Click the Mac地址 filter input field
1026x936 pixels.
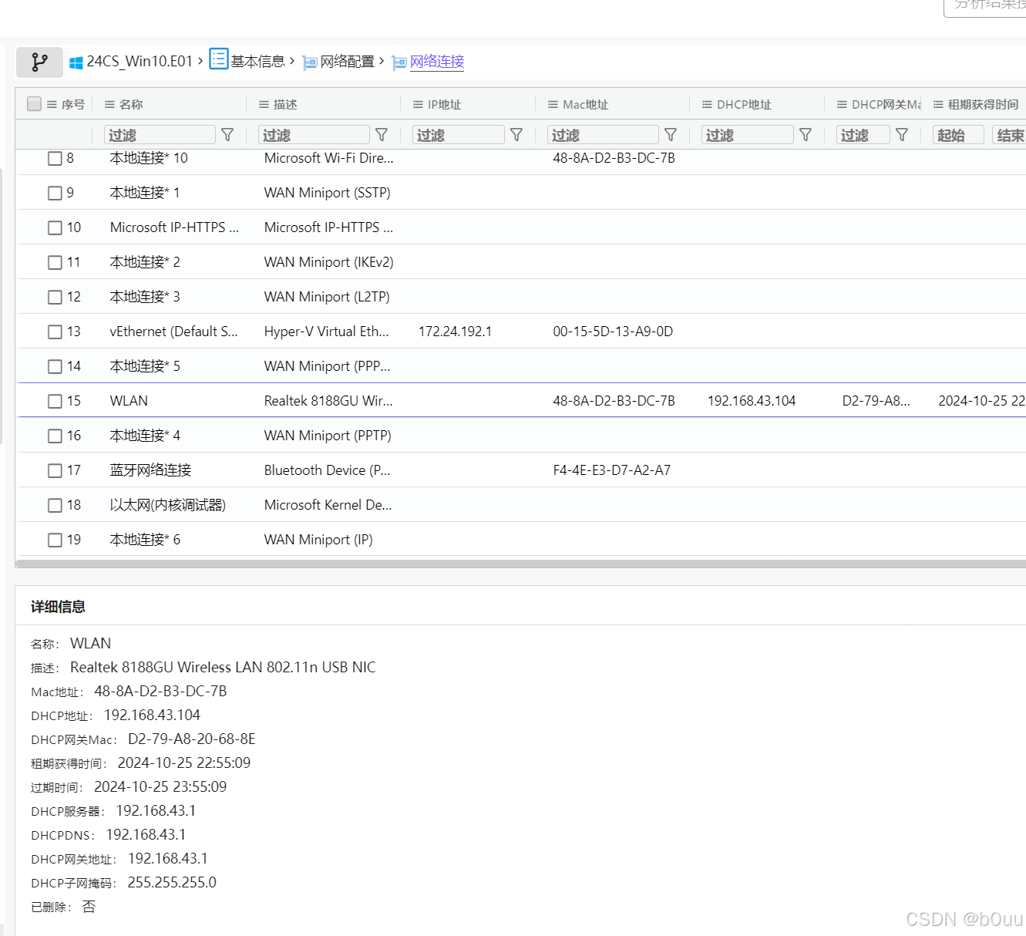(x=603, y=135)
